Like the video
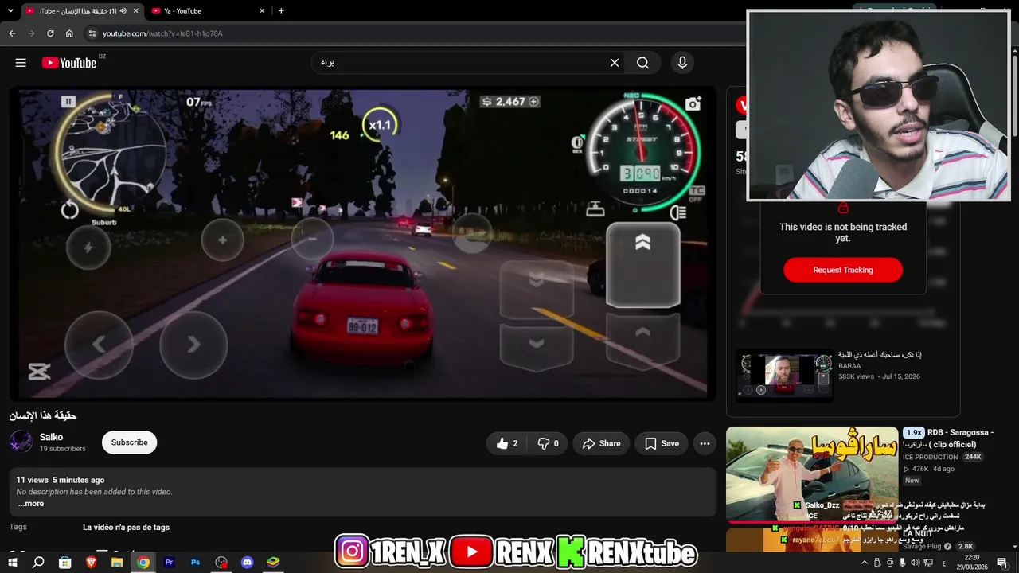The height and width of the screenshot is (573, 1019). (507, 443)
